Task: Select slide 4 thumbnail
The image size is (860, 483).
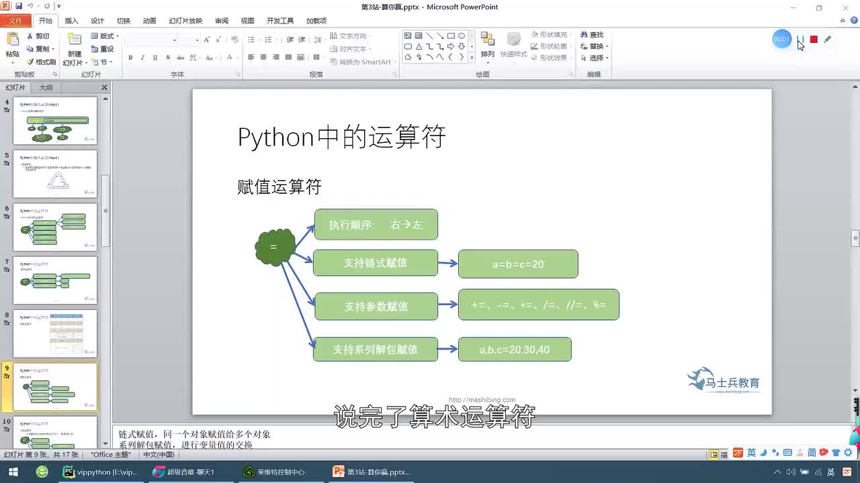Action: [55, 121]
